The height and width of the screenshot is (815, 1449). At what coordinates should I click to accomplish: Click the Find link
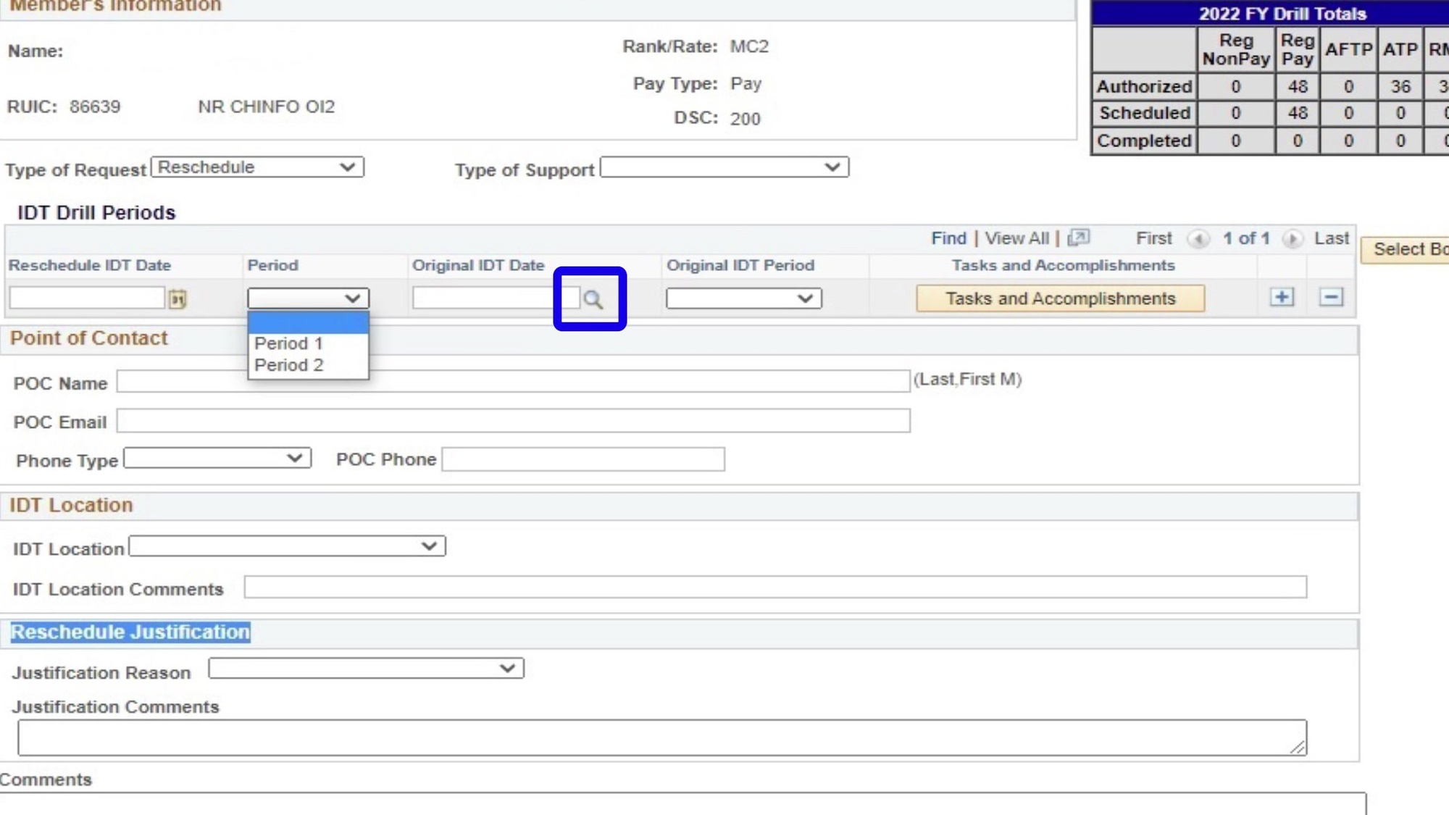(948, 238)
